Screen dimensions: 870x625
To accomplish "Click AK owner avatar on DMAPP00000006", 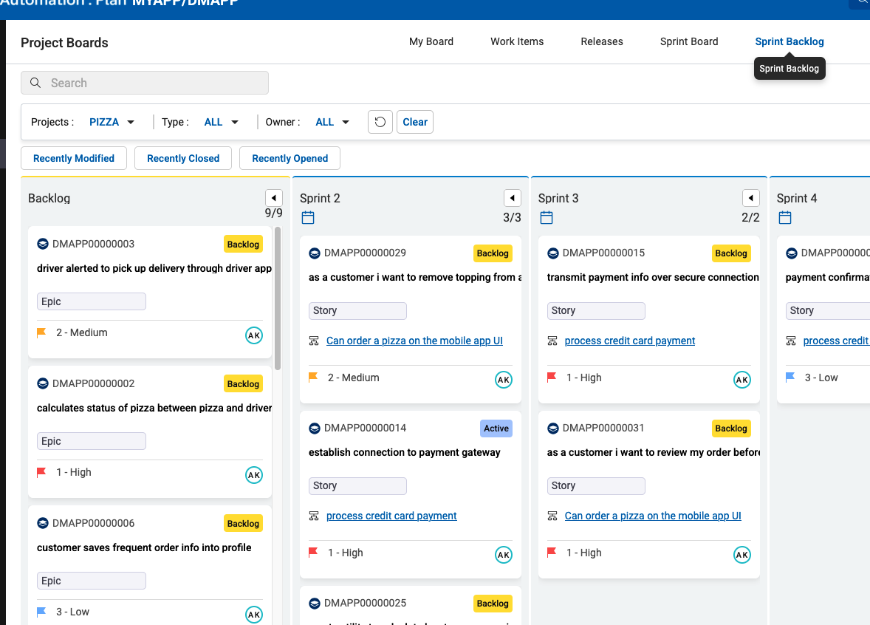I will [254, 615].
